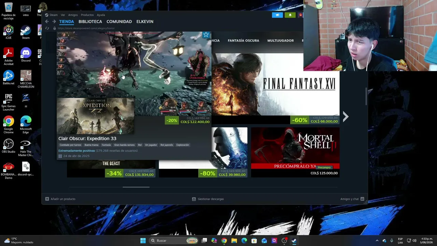Select the FANTASÍA OSCURA category tab
Image resolution: width=437 pixels, height=246 pixels.
243,41
